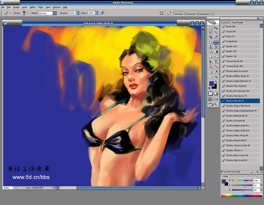Switch to the Swatches tab
This screenshot has height=205, width=264.
191,14
